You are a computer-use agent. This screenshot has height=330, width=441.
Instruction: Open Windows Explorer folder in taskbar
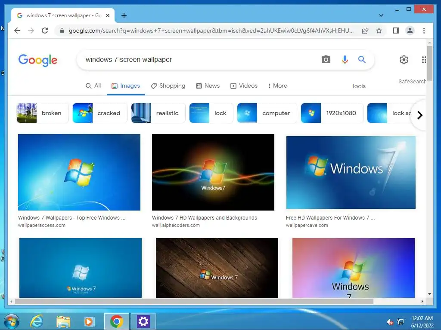63,321
